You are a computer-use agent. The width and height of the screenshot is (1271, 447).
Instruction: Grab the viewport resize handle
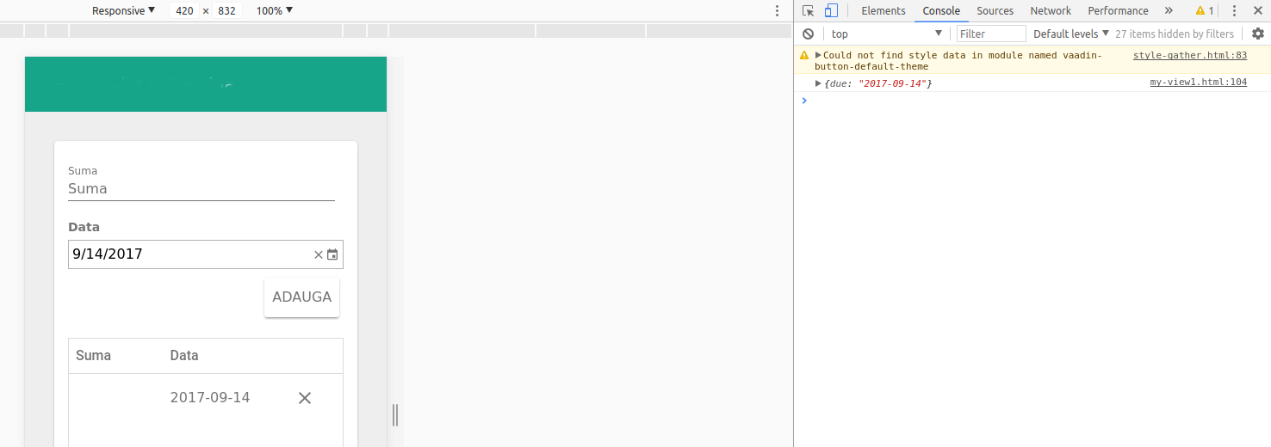point(395,415)
